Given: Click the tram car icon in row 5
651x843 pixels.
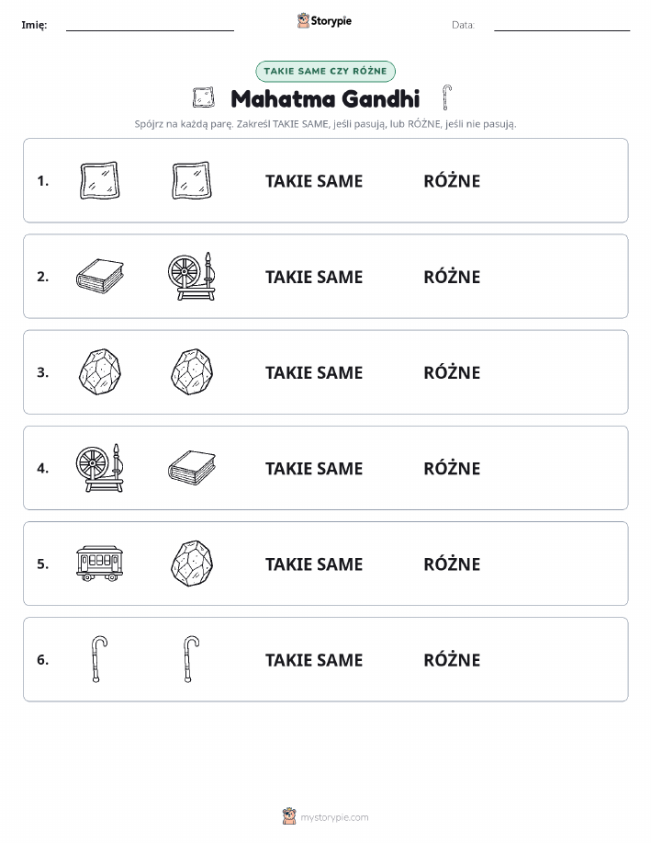Looking at the screenshot, I should point(100,564).
